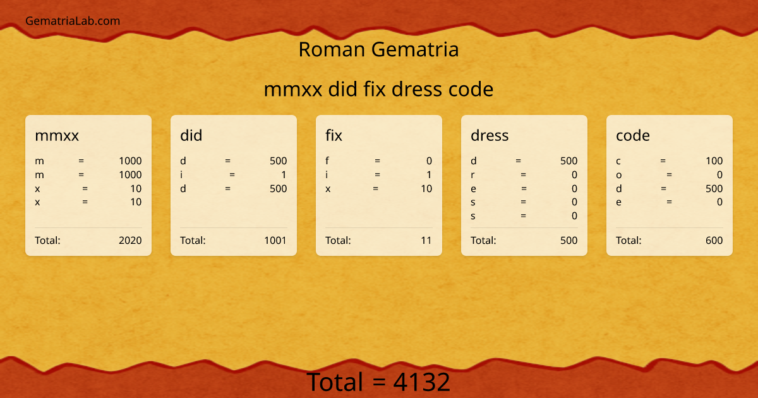Click the value 0 for 'o' in code card

click(720, 174)
